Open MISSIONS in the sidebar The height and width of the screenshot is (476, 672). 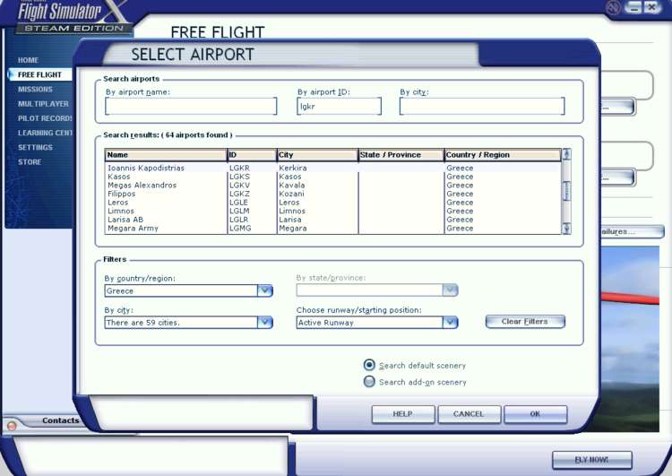[35, 90]
